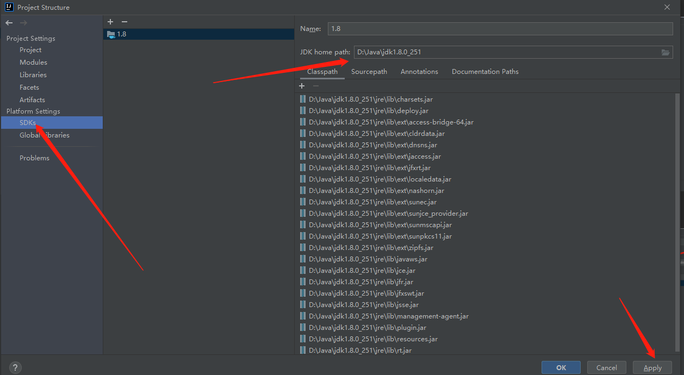Viewport: 684px width, 375px height.
Task: Select the javaws.jar classpath entry
Action: click(x=368, y=259)
